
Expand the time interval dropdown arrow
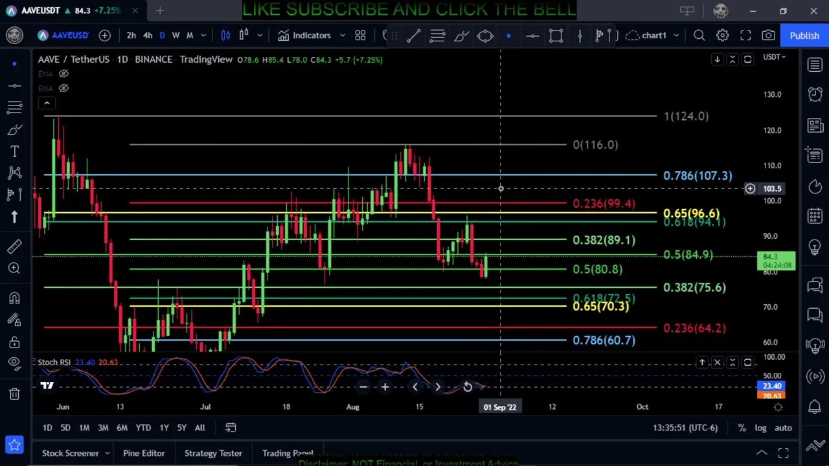tap(203, 36)
